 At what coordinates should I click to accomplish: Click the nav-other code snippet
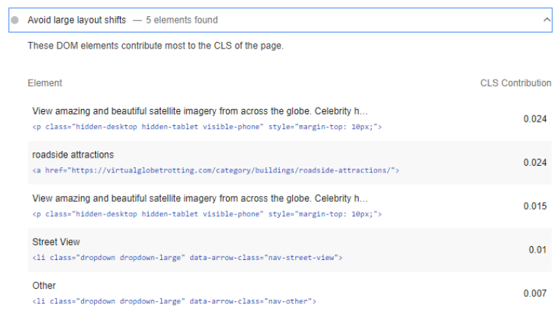174,301
